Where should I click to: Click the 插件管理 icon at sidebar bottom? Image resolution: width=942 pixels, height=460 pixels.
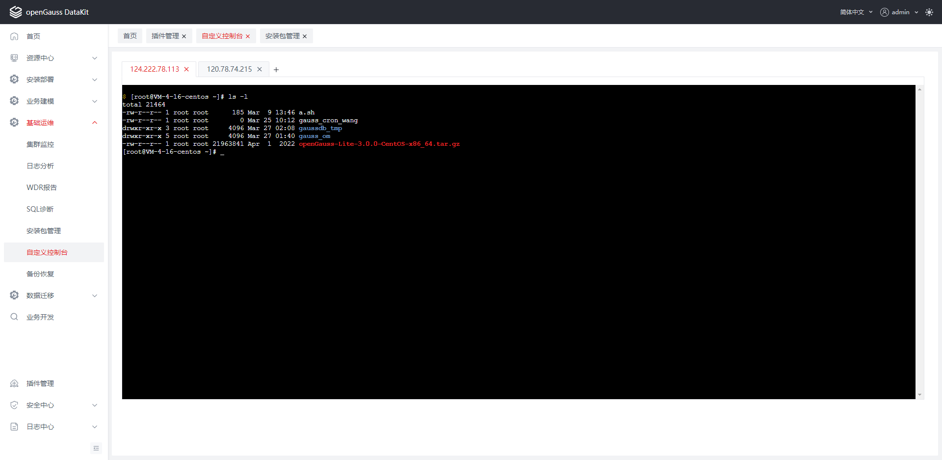pyautogui.click(x=14, y=383)
